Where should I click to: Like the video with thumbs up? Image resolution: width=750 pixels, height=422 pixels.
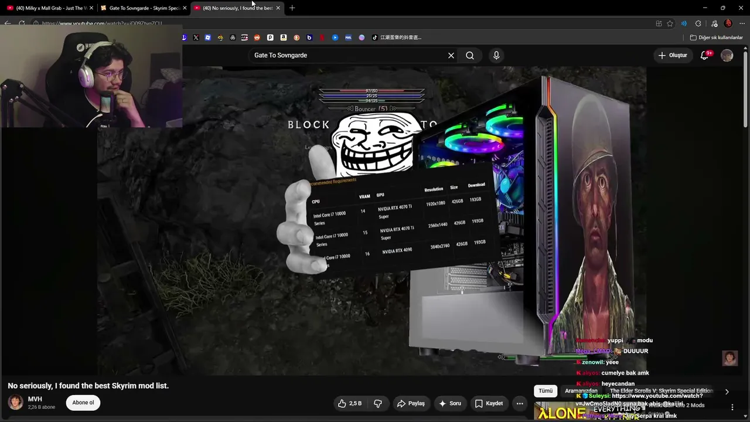click(x=350, y=403)
